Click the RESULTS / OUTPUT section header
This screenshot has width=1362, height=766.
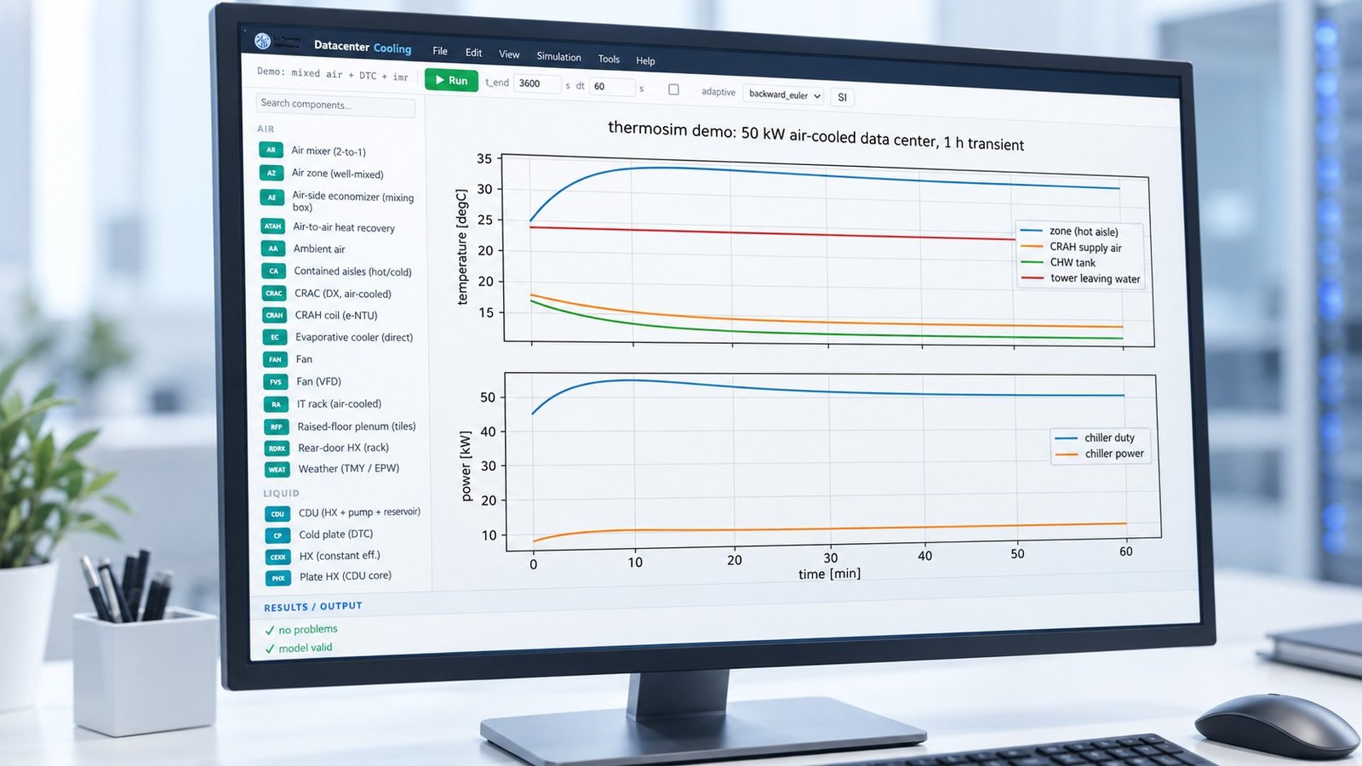(x=312, y=607)
